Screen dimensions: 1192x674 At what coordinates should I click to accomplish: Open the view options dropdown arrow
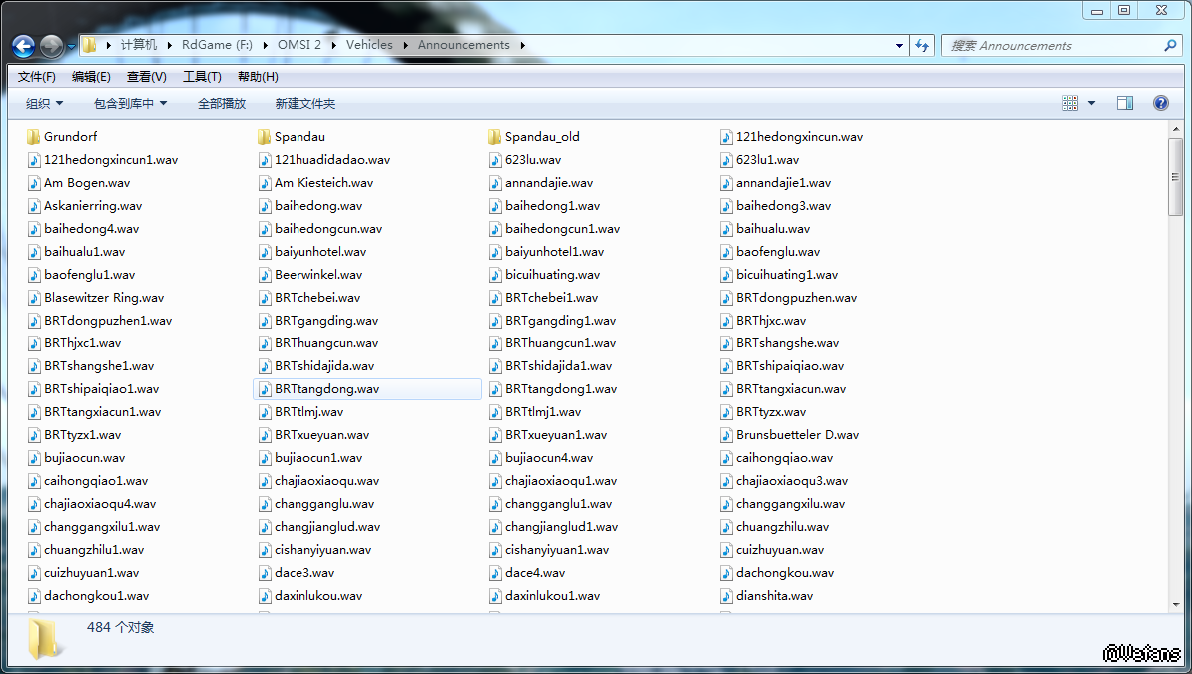click(1091, 103)
